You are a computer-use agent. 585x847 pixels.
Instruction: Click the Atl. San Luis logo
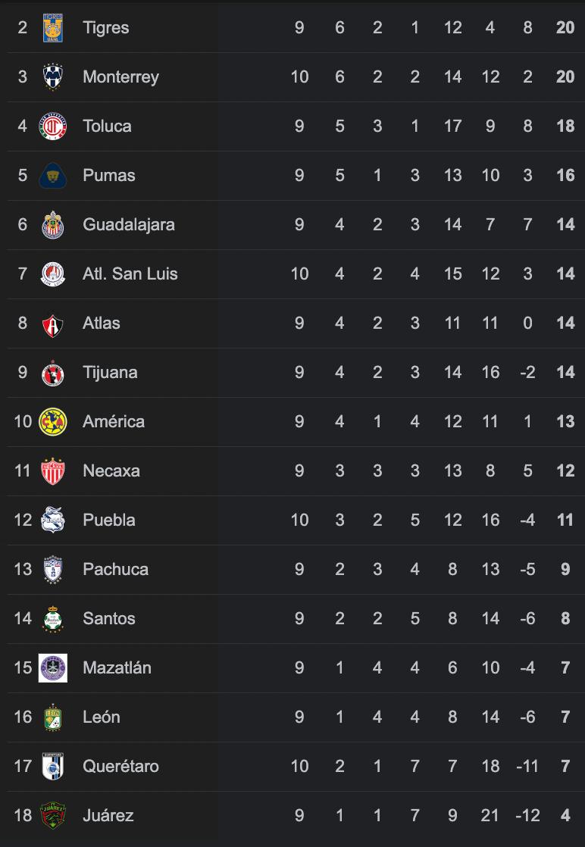click(53, 274)
